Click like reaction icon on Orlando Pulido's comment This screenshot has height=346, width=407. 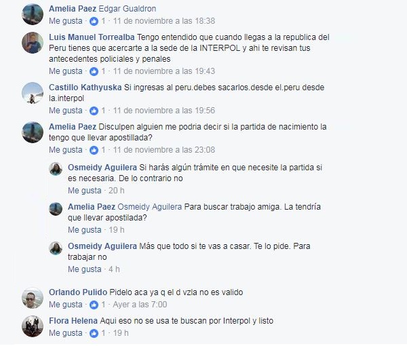[x=94, y=305]
